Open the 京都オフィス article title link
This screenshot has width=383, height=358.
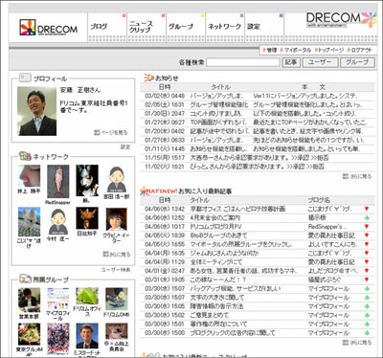(237, 209)
